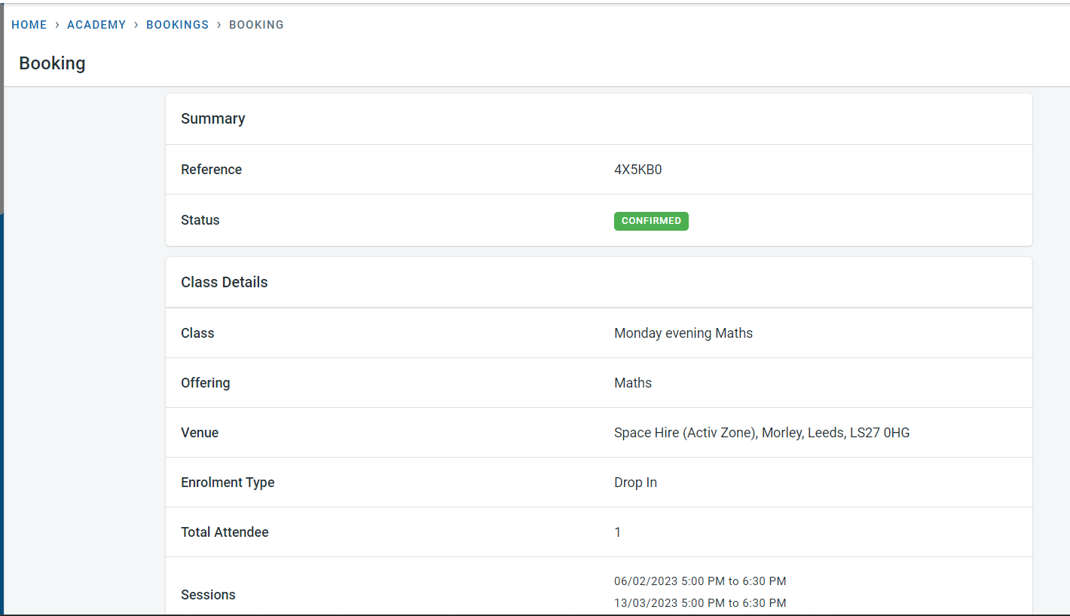Viewport: 1070px width, 616px height.
Task: Click the Summary section heading
Action: point(212,118)
